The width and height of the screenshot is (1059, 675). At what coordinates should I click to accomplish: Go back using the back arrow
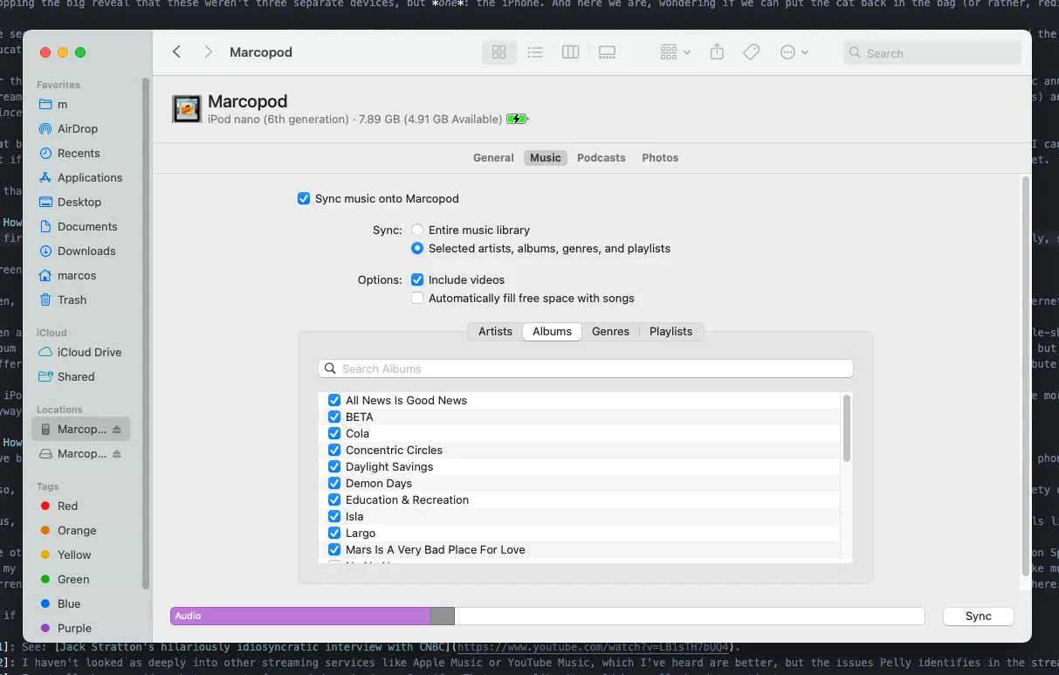coord(176,52)
